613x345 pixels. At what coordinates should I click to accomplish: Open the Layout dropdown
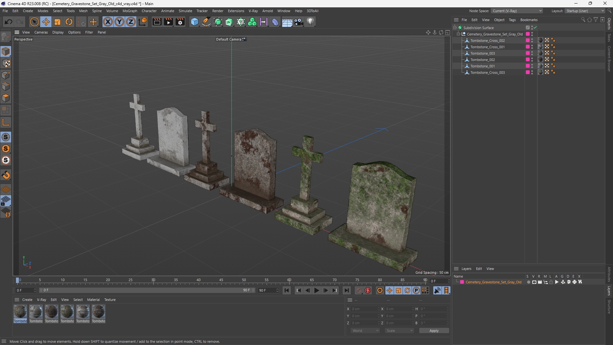pos(585,11)
